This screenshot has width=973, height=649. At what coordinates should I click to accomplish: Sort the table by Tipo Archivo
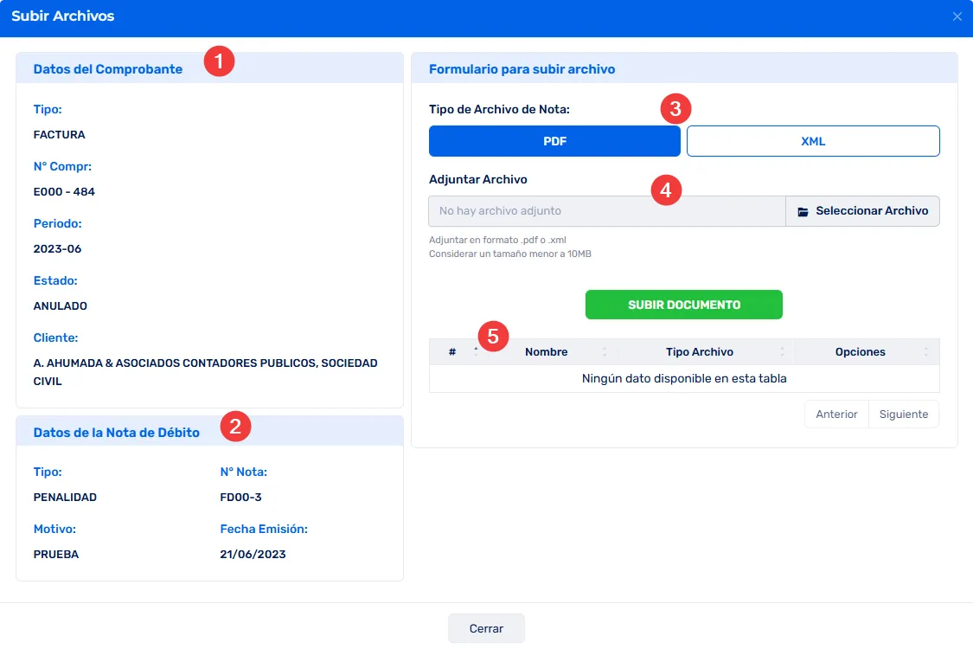point(699,352)
